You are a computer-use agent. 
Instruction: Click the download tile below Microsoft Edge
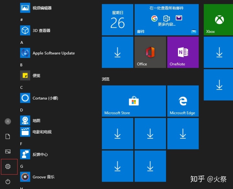tap(183, 134)
